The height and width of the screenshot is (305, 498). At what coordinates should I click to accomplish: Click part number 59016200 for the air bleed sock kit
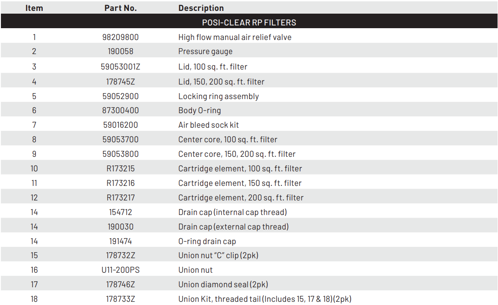[121, 125]
